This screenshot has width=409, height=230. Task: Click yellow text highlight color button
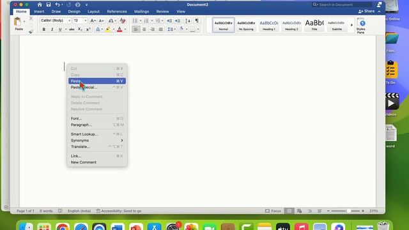point(108,29)
